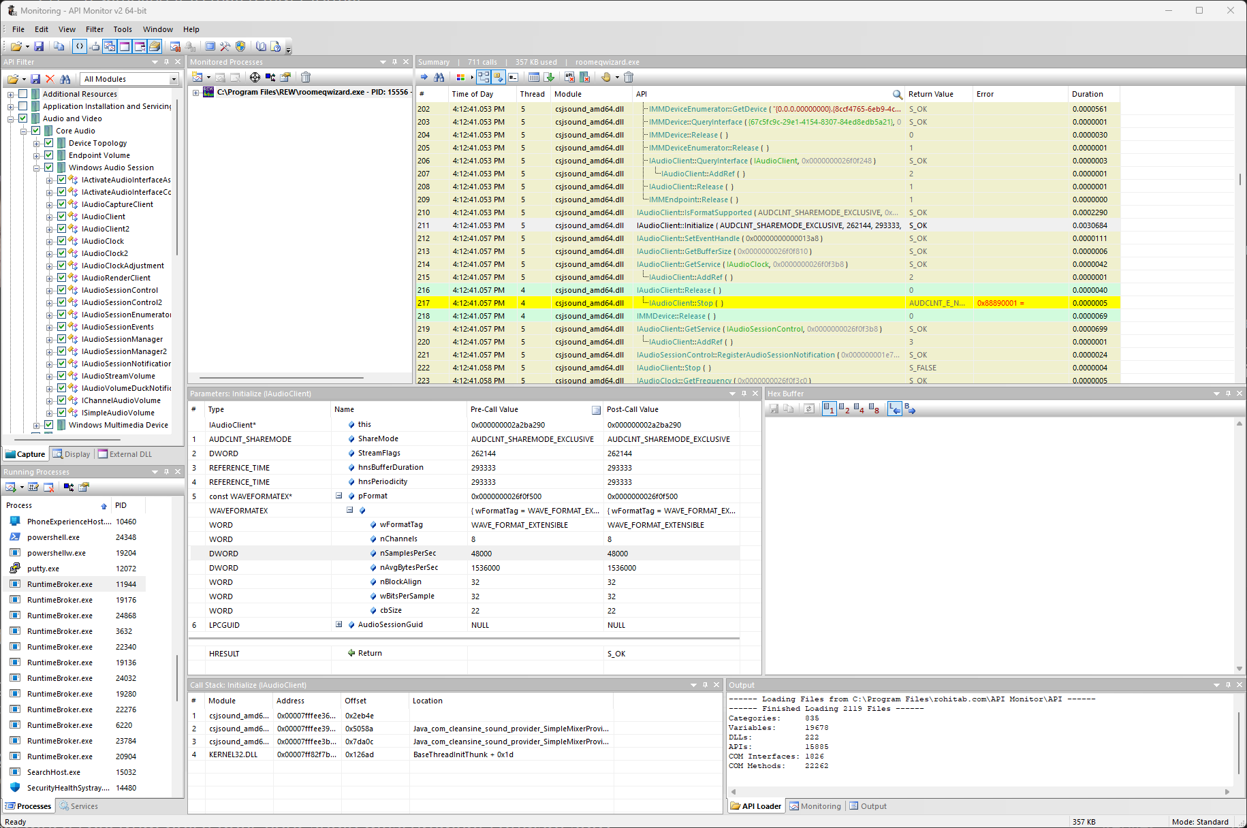Expand the roomeqwizard.exe monitored process node
The height and width of the screenshot is (828, 1247).
click(195, 93)
